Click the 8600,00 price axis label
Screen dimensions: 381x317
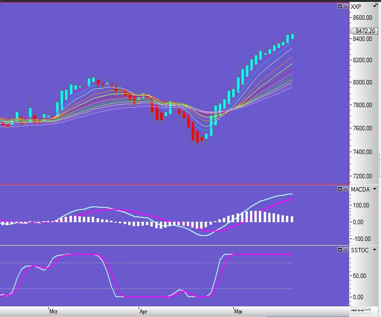point(363,18)
